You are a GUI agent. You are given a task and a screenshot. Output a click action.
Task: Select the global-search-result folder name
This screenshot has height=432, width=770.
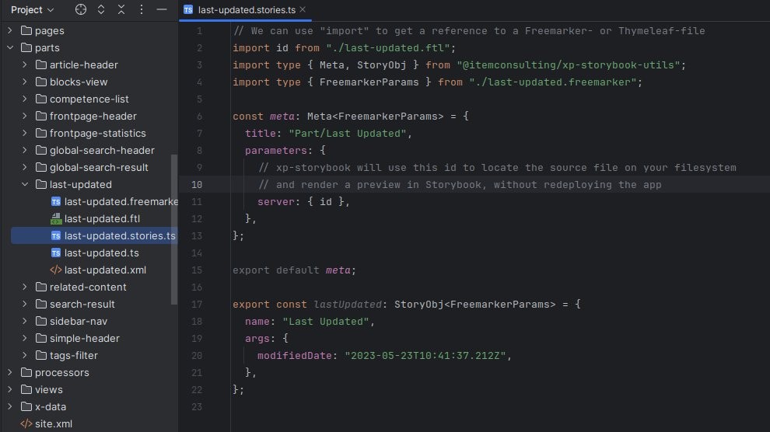[x=99, y=167]
